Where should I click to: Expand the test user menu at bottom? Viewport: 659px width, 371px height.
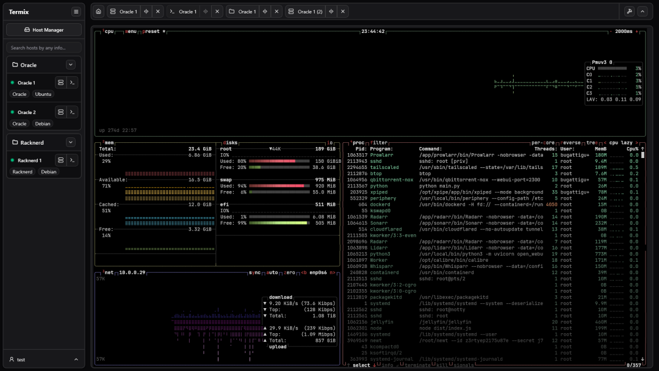[x=43, y=359]
